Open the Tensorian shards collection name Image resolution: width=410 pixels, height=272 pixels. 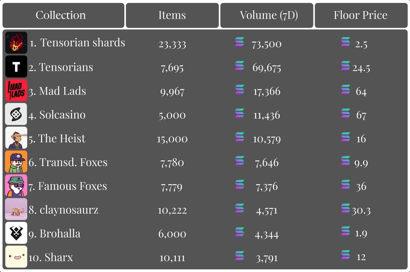pos(82,43)
